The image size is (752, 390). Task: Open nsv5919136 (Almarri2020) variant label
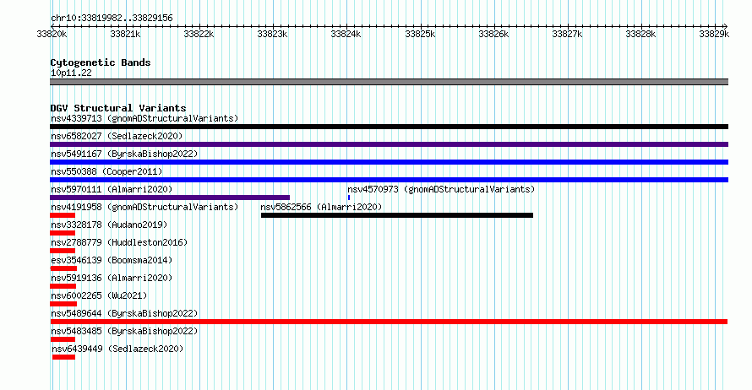pyautogui.click(x=112, y=278)
